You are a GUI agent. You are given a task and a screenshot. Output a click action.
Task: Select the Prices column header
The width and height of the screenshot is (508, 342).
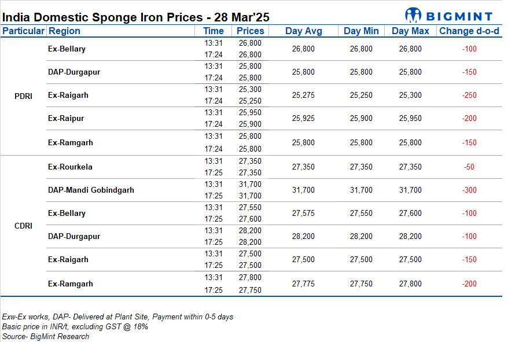click(250, 31)
